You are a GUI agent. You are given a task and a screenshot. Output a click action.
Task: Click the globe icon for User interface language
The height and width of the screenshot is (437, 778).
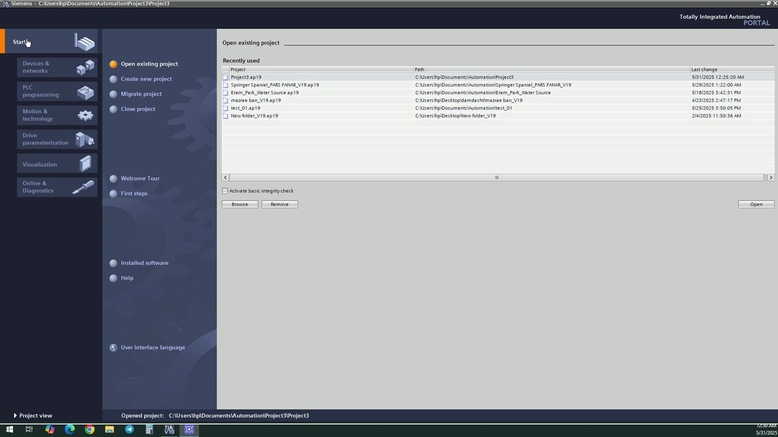pos(114,348)
